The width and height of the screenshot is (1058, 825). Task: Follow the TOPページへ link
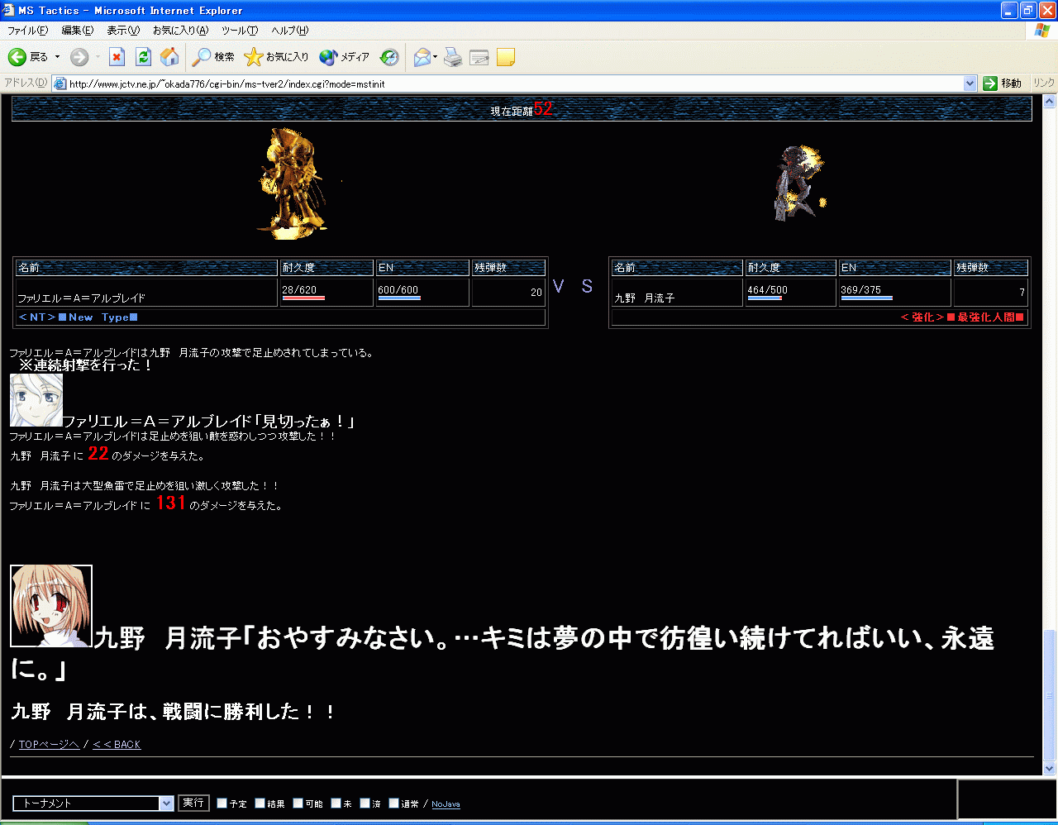coord(49,745)
